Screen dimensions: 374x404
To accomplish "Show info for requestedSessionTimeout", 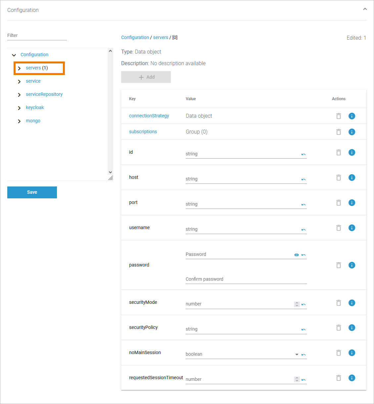I will click(x=351, y=378).
